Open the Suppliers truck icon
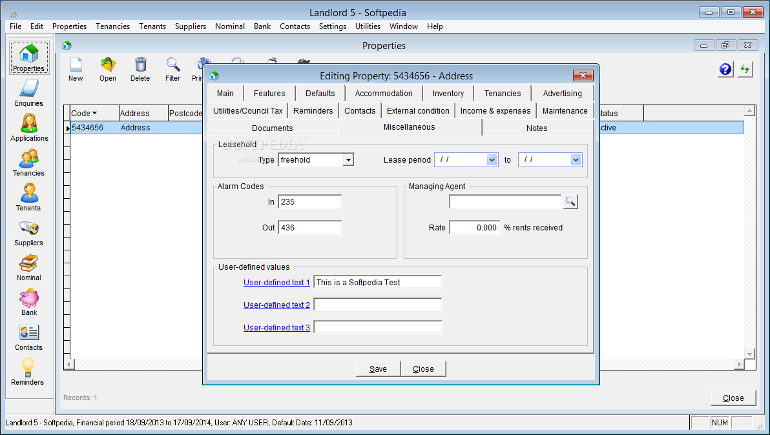Image resolution: width=770 pixels, height=435 pixels. [x=29, y=232]
